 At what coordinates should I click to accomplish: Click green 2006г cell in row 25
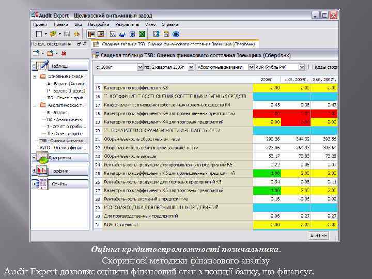click(x=267, y=173)
